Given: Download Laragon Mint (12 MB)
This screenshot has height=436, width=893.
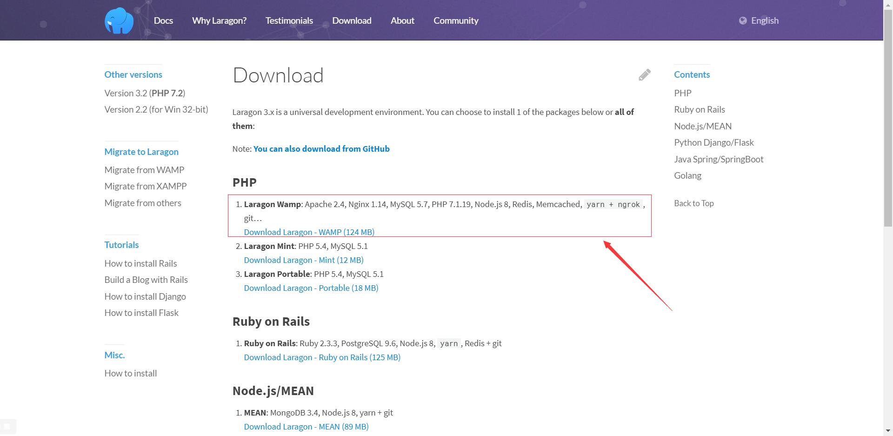Looking at the screenshot, I should pyautogui.click(x=304, y=260).
